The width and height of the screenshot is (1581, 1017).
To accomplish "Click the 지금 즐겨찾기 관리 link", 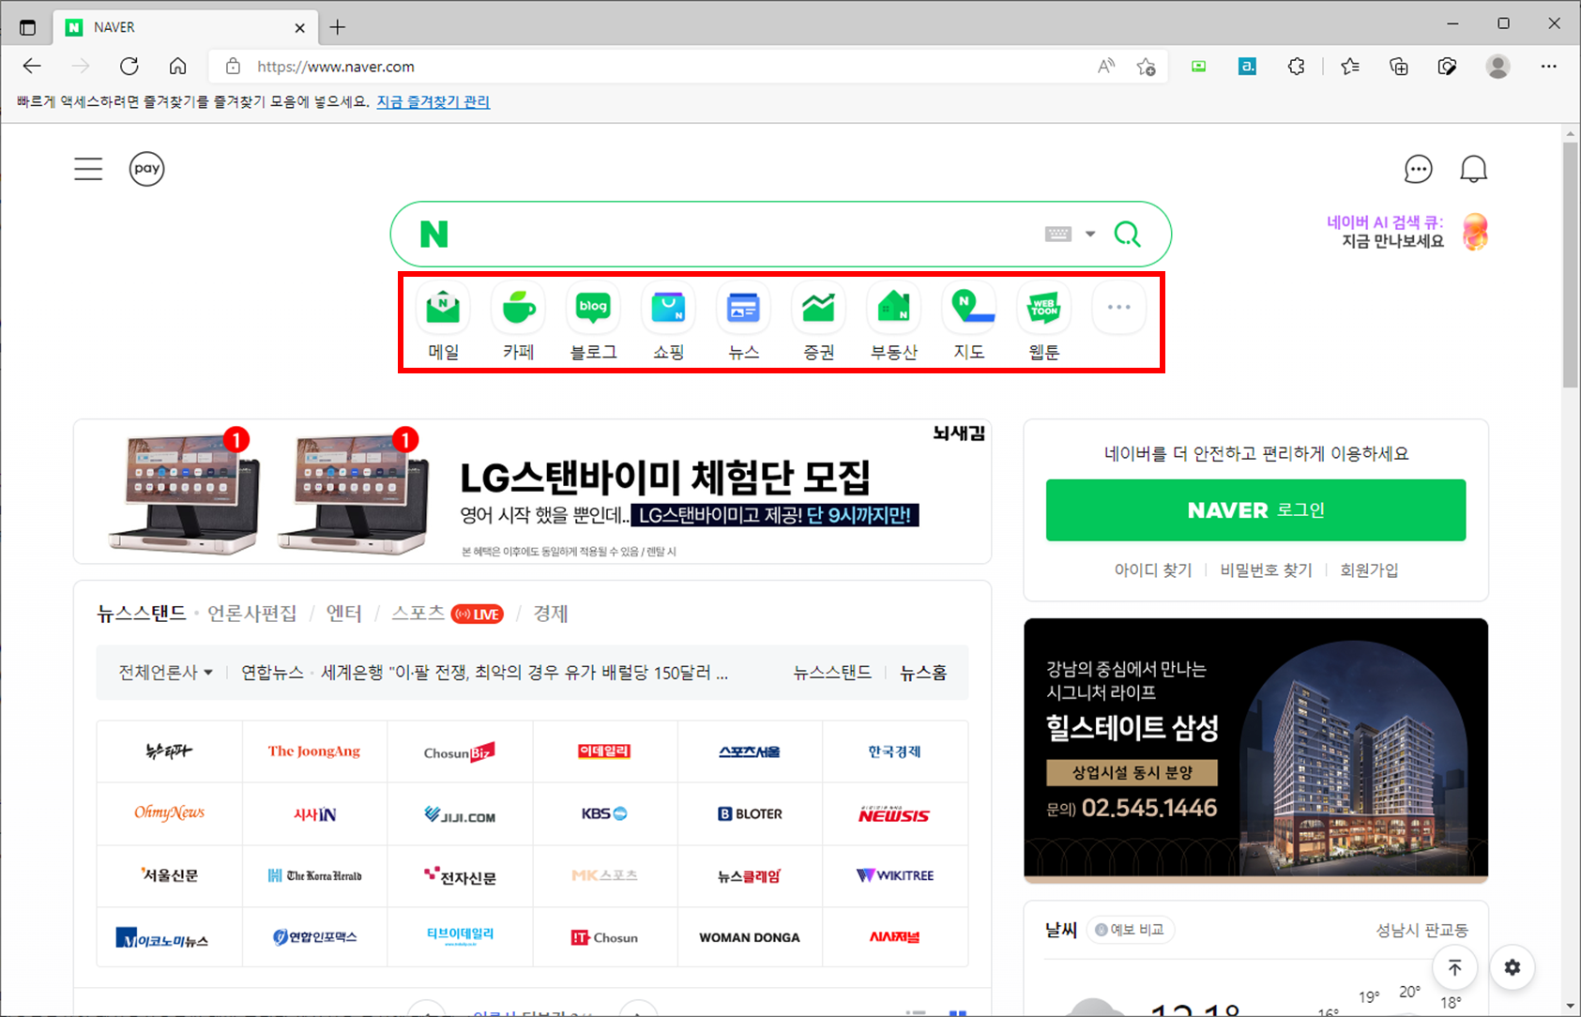I will click(x=433, y=101).
